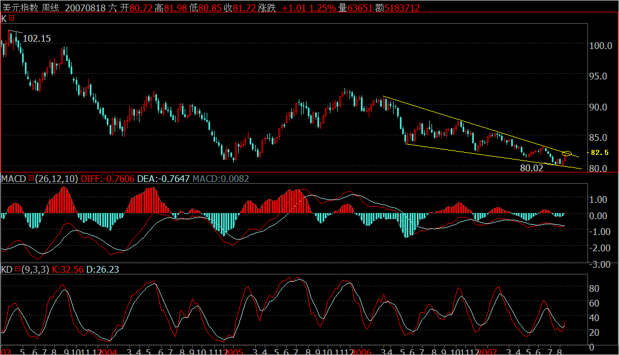
Task: Click the 2005 year marker on time axis
Action: (x=234, y=350)
